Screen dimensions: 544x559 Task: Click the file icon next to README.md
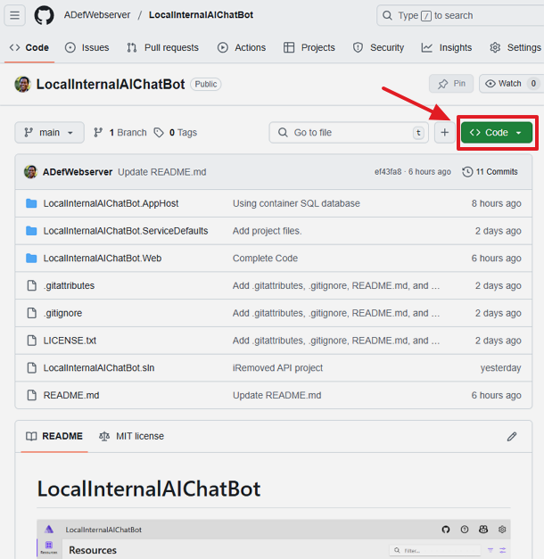32,395
